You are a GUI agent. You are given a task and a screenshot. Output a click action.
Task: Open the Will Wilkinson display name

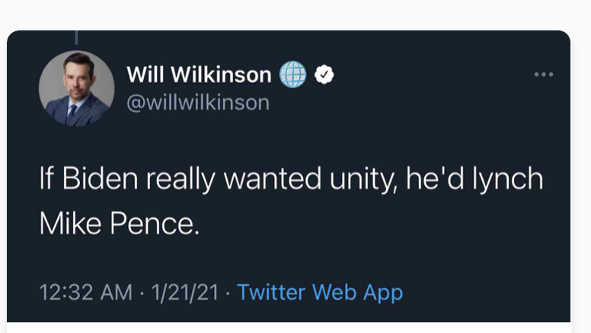[x=199, y=75]
